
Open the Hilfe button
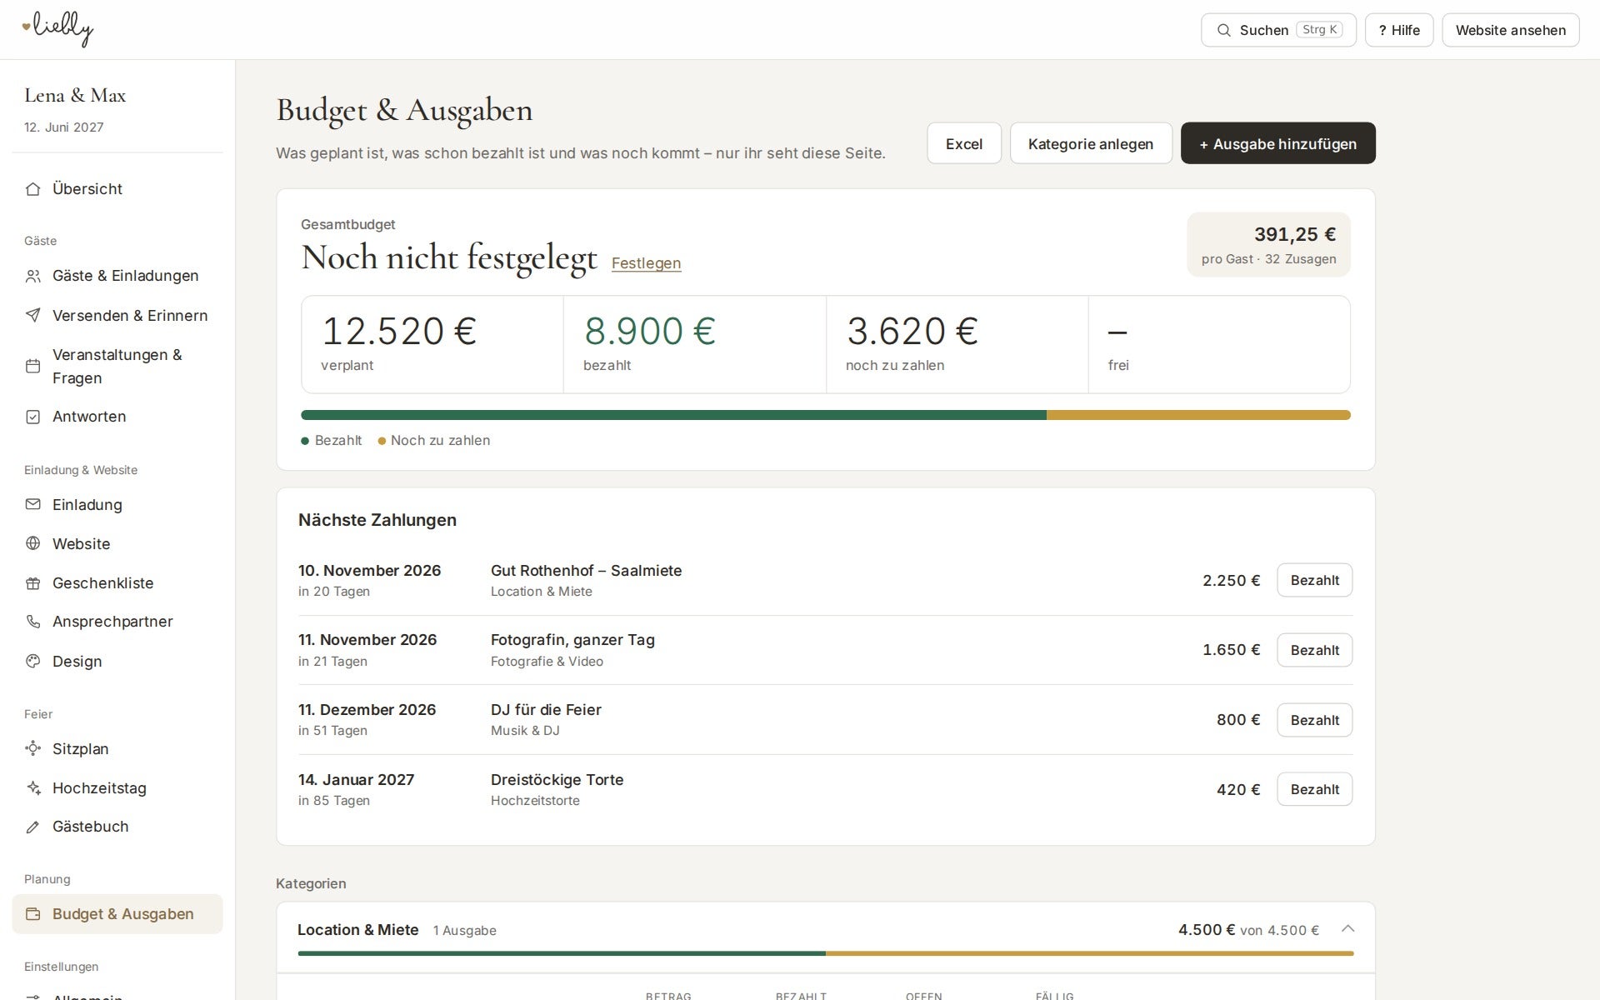(x=1399, y=30)
